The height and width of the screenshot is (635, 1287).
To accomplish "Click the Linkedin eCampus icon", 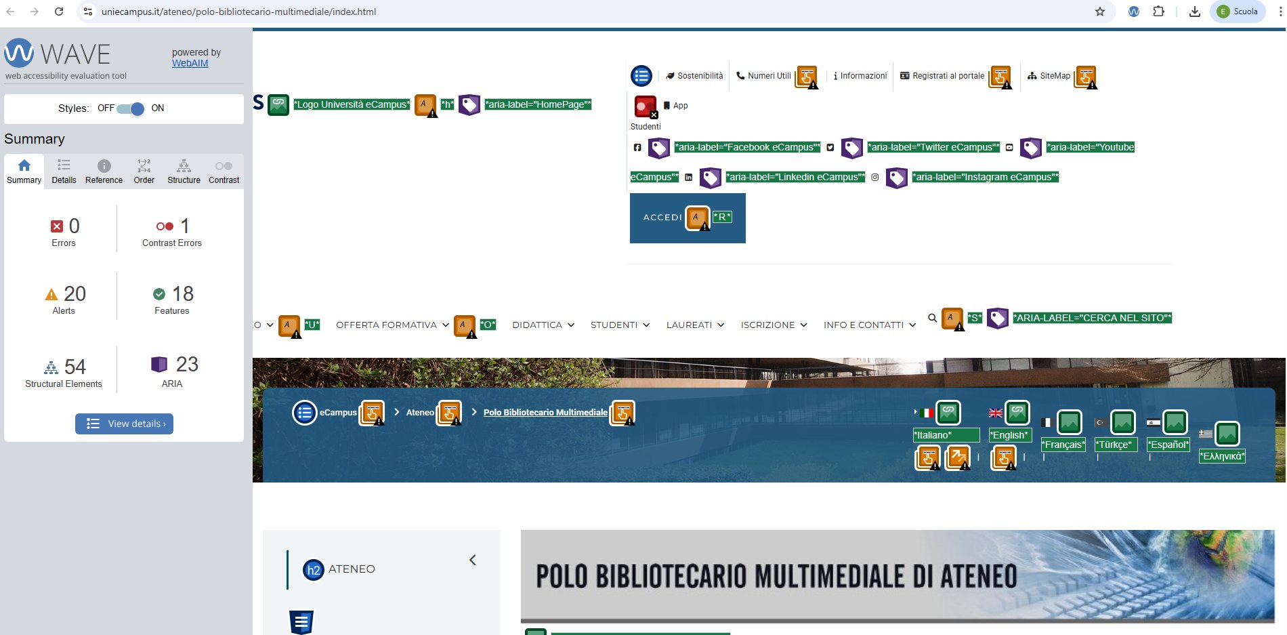I will (x=688, y=178).
